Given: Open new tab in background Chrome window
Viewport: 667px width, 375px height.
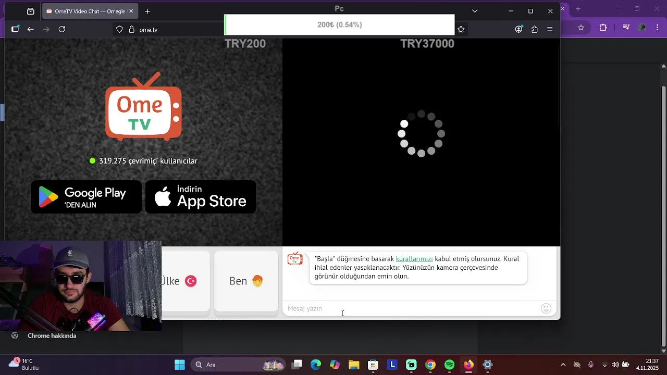Looking at the screenshot, I should tap(578, 9).
